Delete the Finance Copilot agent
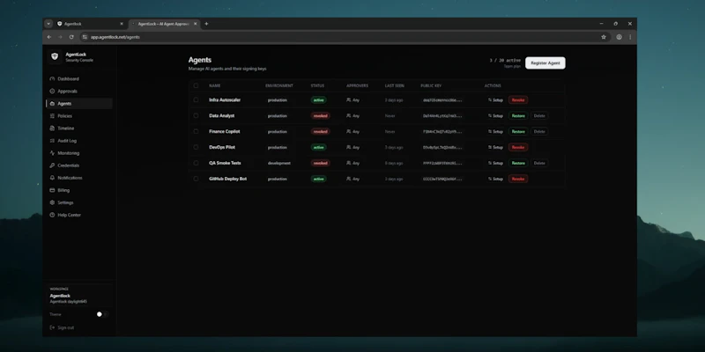This screenshot has width=705, height=352. click(539, 131)
